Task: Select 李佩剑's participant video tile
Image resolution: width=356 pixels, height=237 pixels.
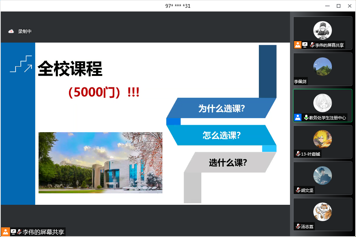Action: click(322, 69)
